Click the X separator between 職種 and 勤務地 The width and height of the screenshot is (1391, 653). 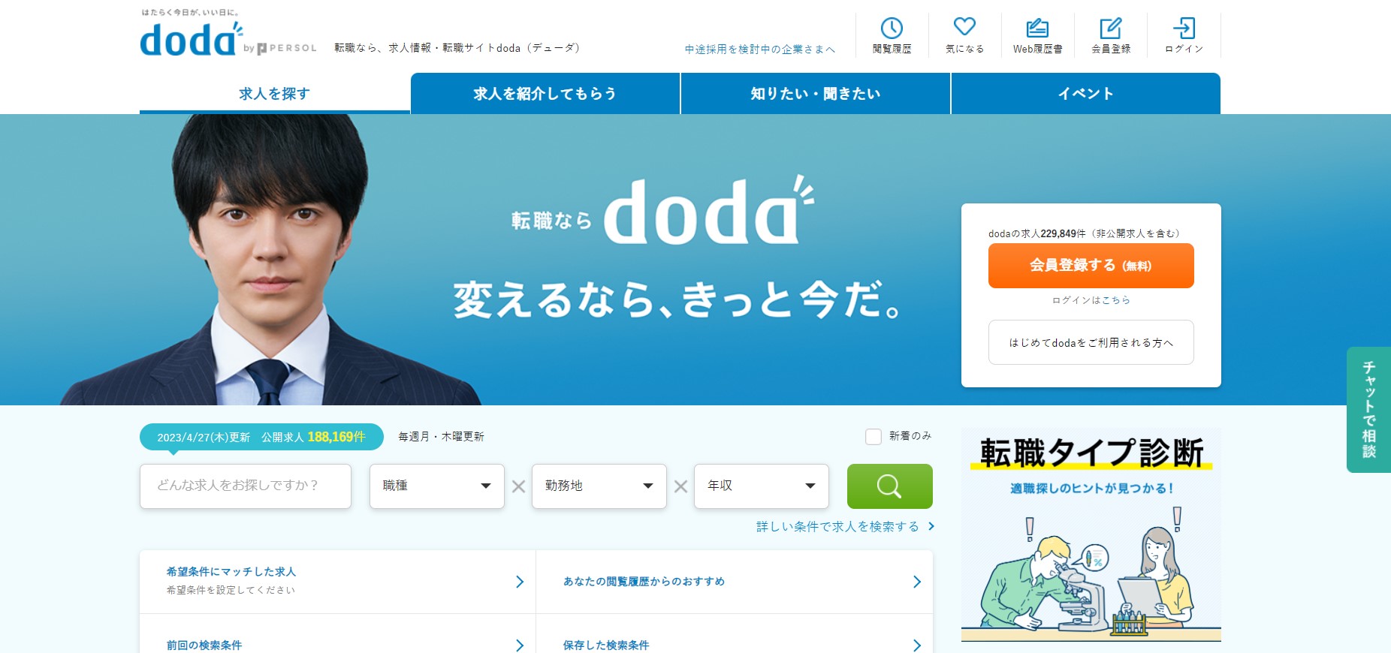click(518, 486)
